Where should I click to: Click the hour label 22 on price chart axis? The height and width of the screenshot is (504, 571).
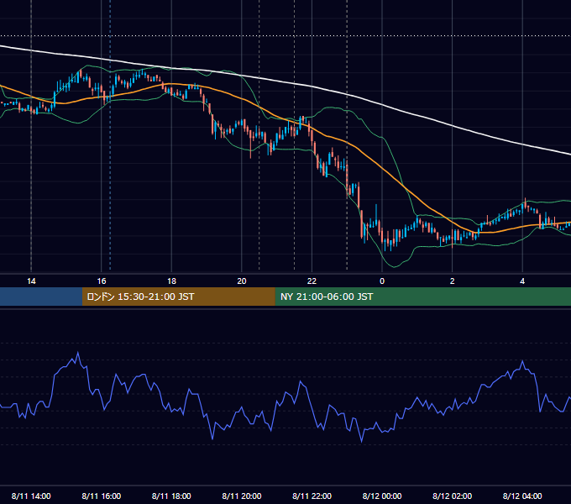coord(312,281)
